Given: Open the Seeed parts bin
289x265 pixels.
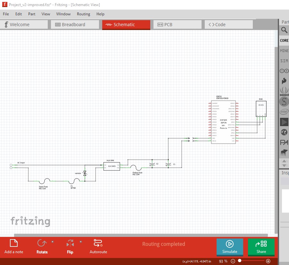Looking at the screenshot, I should [x=284, y=91].
